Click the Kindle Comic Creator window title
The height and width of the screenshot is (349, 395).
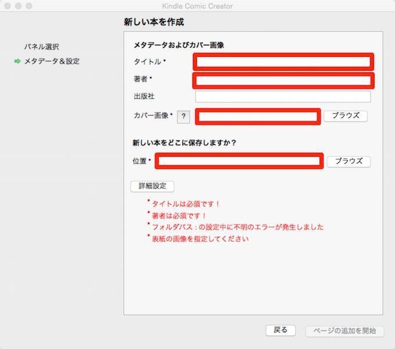click(x=198, y=6)
